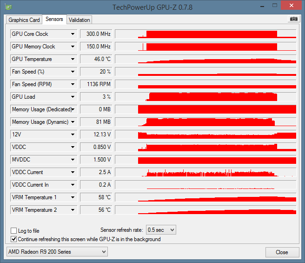Expand the 12V sensor dropdown
Viewport: 305px width, 263px height.
point(73,135)
